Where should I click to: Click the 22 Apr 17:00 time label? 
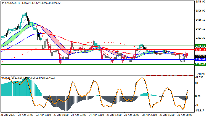tap(43, 115)
